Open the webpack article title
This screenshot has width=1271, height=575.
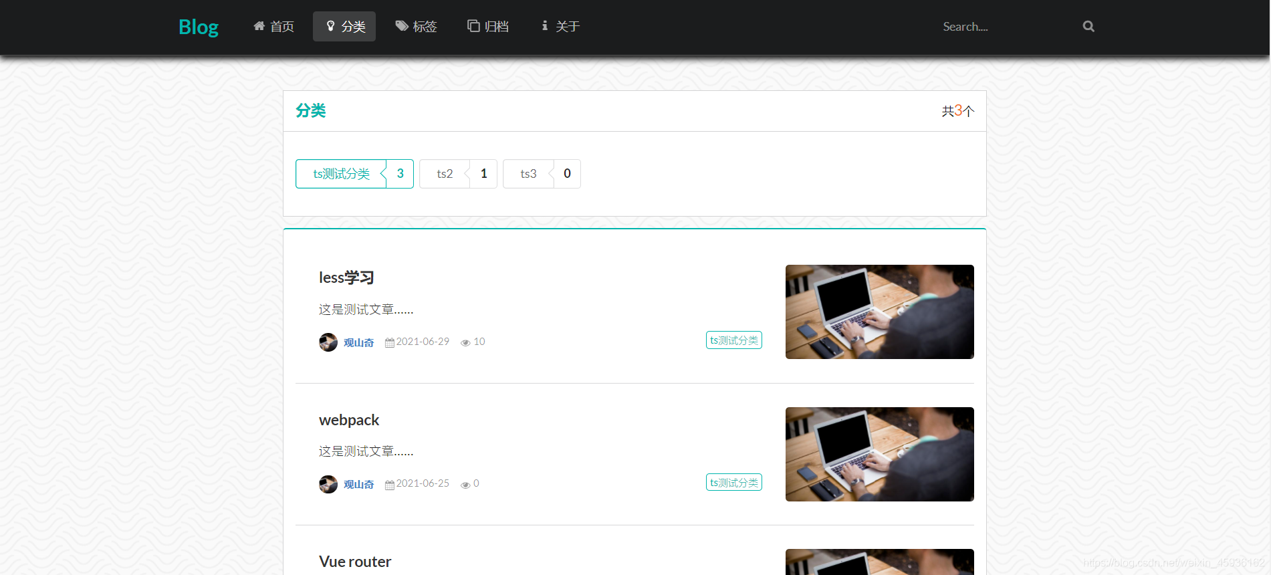point(349,420)
